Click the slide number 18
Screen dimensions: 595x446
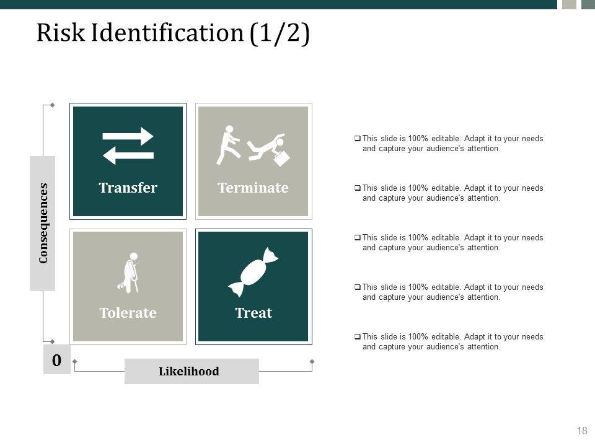pyautogui.click(x=582, y=431)
